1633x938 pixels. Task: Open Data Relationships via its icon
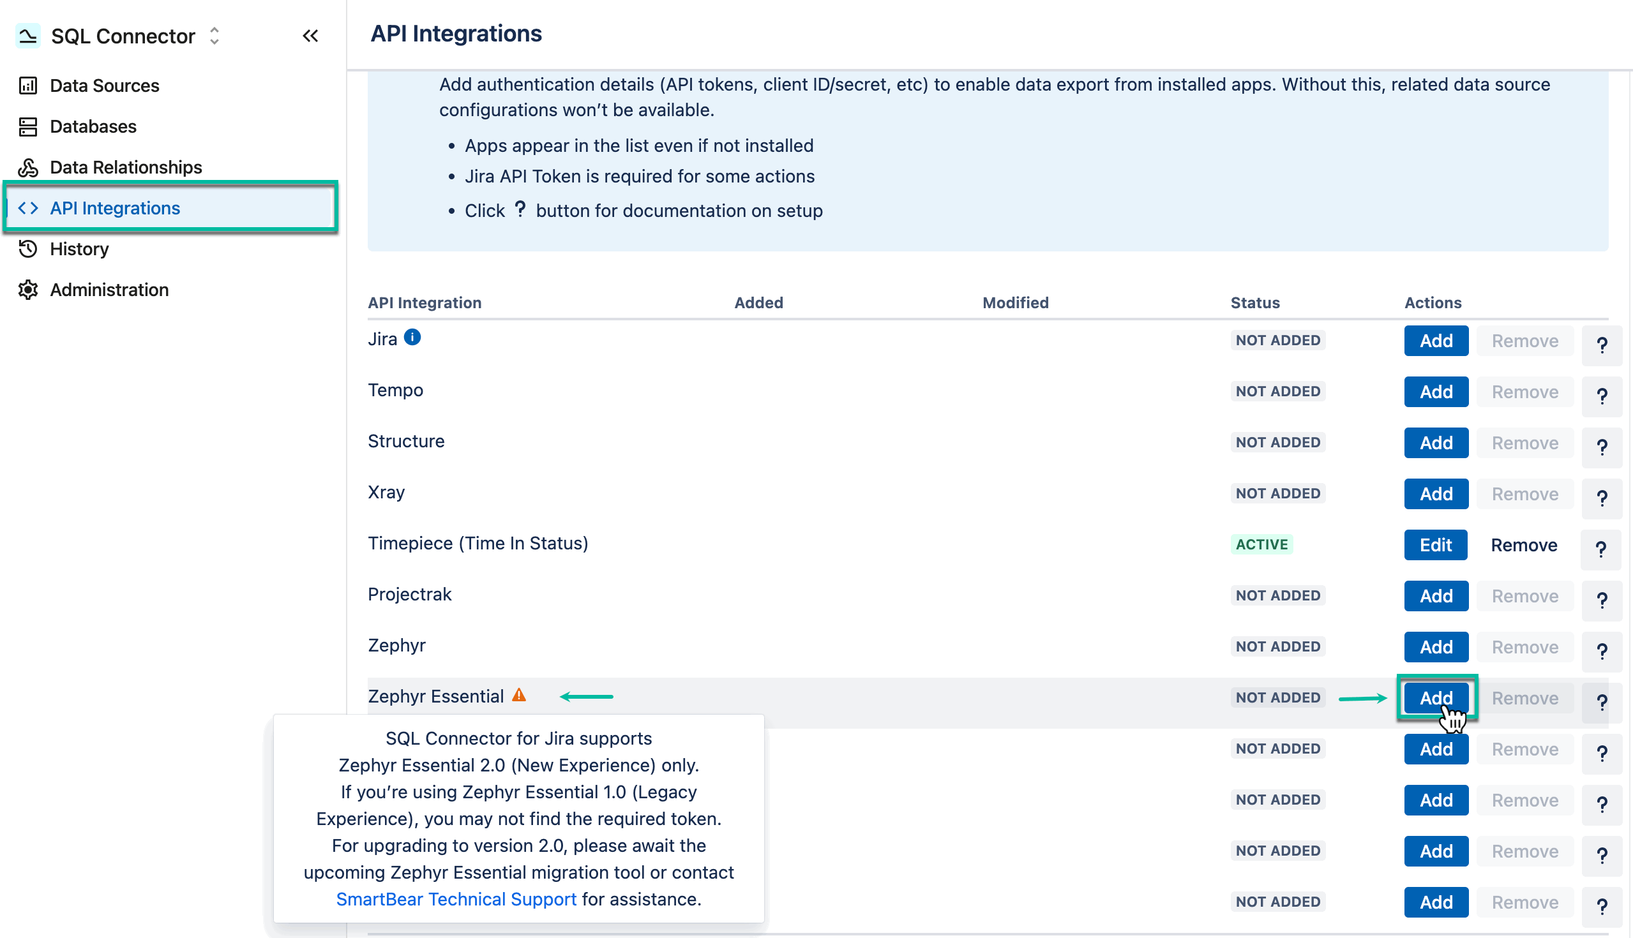click(27, 167)
